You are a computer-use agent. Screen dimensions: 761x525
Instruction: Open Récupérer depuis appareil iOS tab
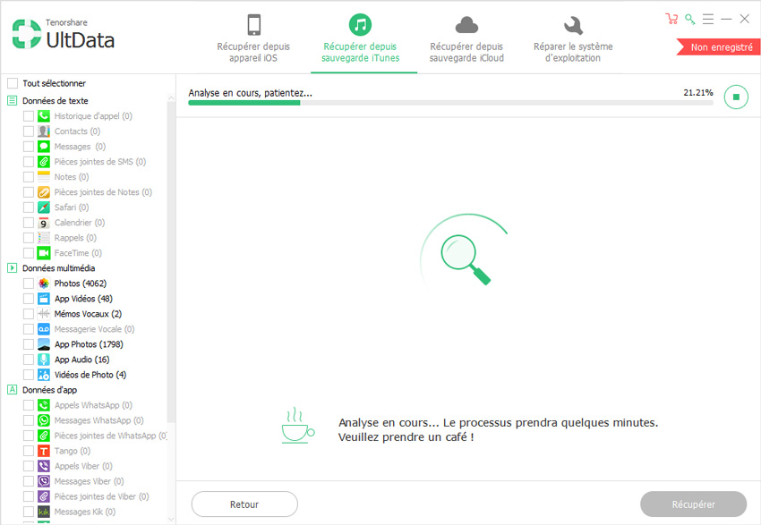click(x=253, y=38)
